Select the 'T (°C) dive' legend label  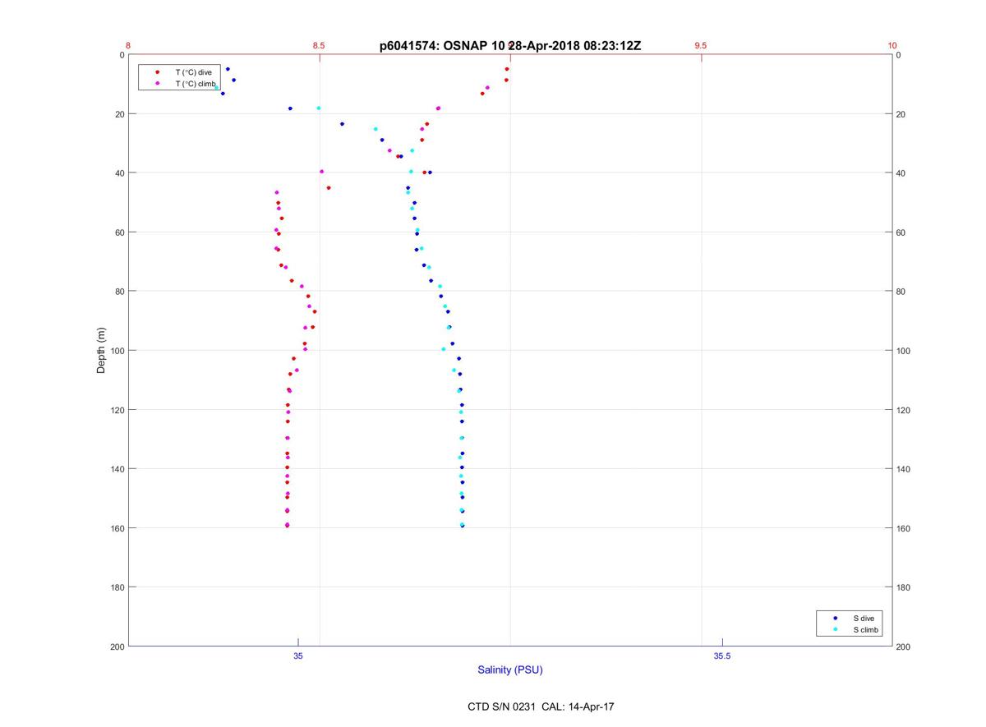coord(193,72)
